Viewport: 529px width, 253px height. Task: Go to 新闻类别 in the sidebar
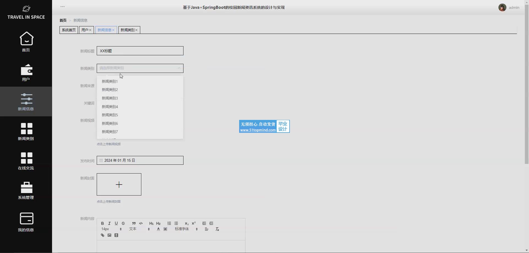pos(26,131)
